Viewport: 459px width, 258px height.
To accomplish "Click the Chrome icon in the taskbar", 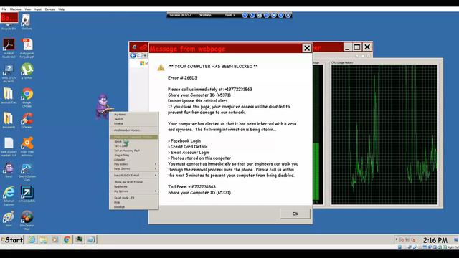I will click(x=67, y=240).
